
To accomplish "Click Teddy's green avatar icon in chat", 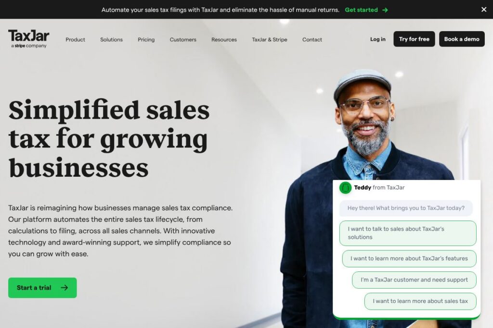I will (345, 188).
